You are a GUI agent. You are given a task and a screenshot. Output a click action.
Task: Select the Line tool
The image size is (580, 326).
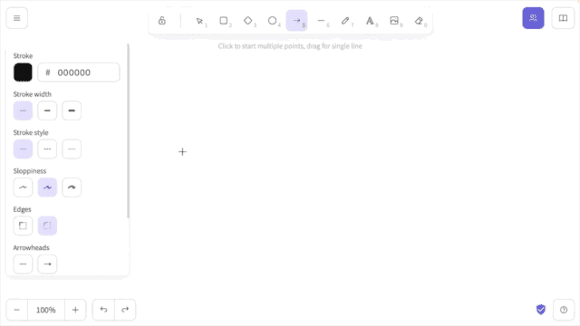[x=321, y=21]
